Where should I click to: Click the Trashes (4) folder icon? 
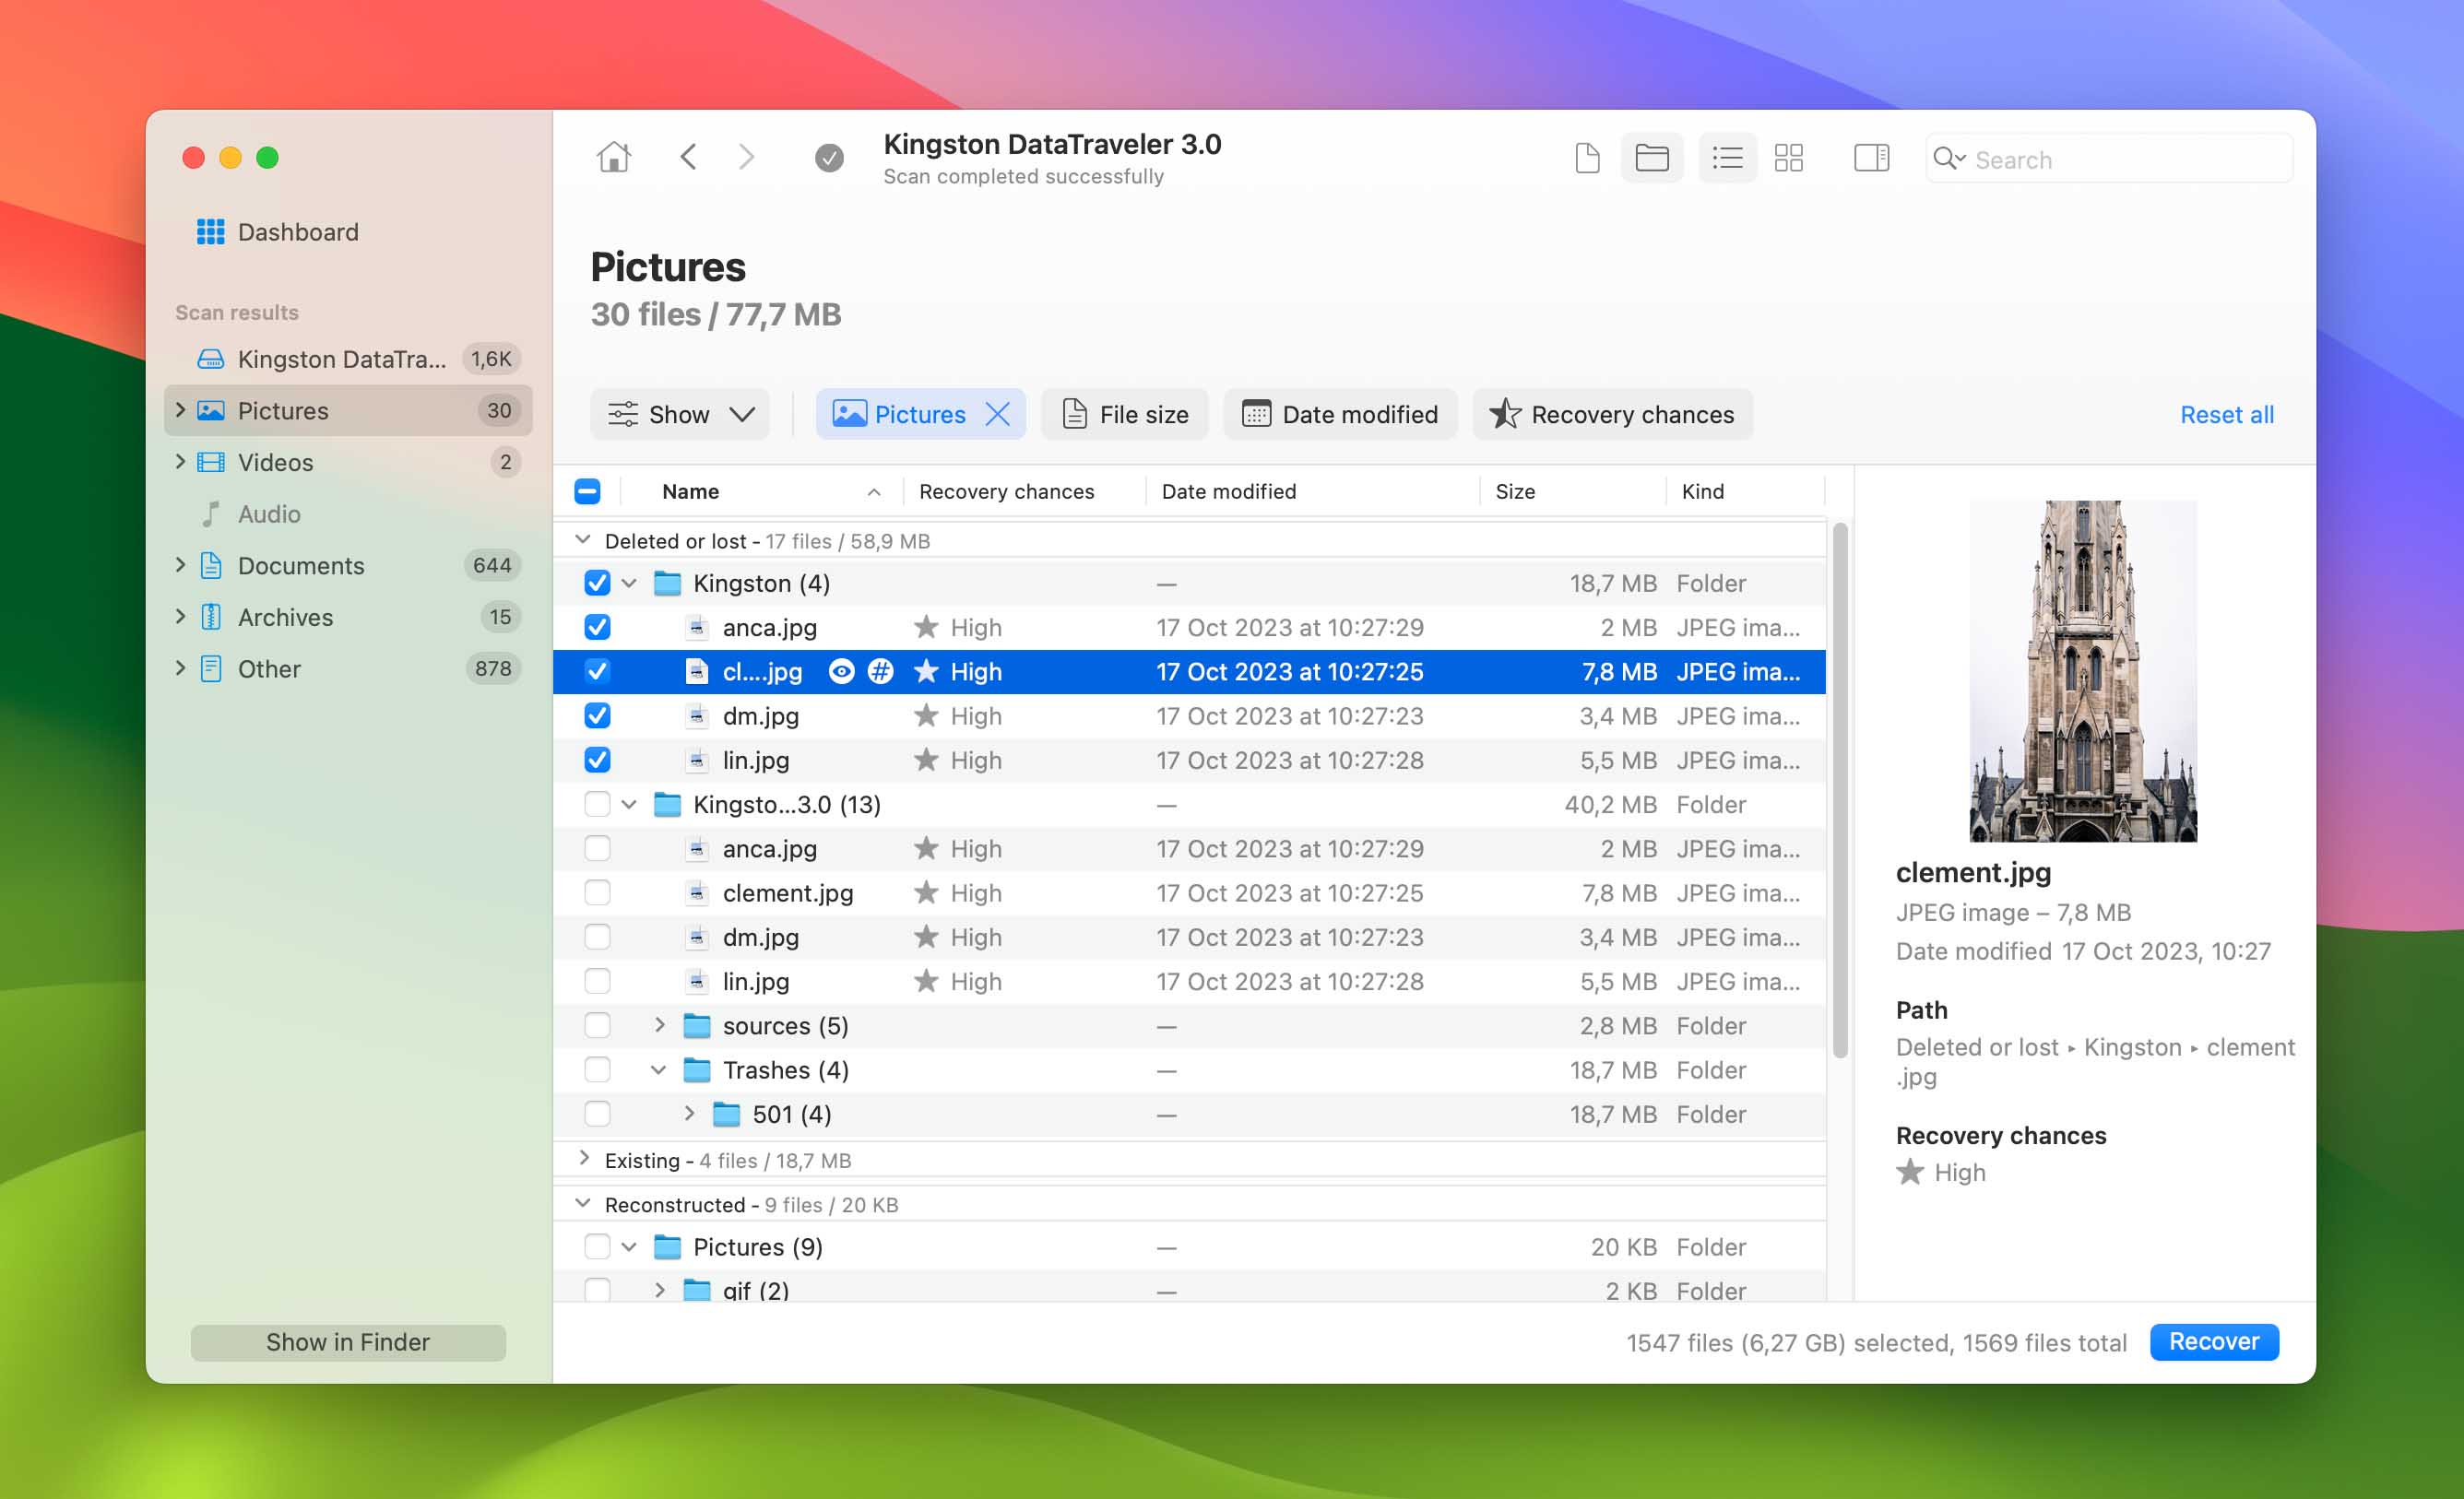pyautogui.click(x=697, y=1070)
